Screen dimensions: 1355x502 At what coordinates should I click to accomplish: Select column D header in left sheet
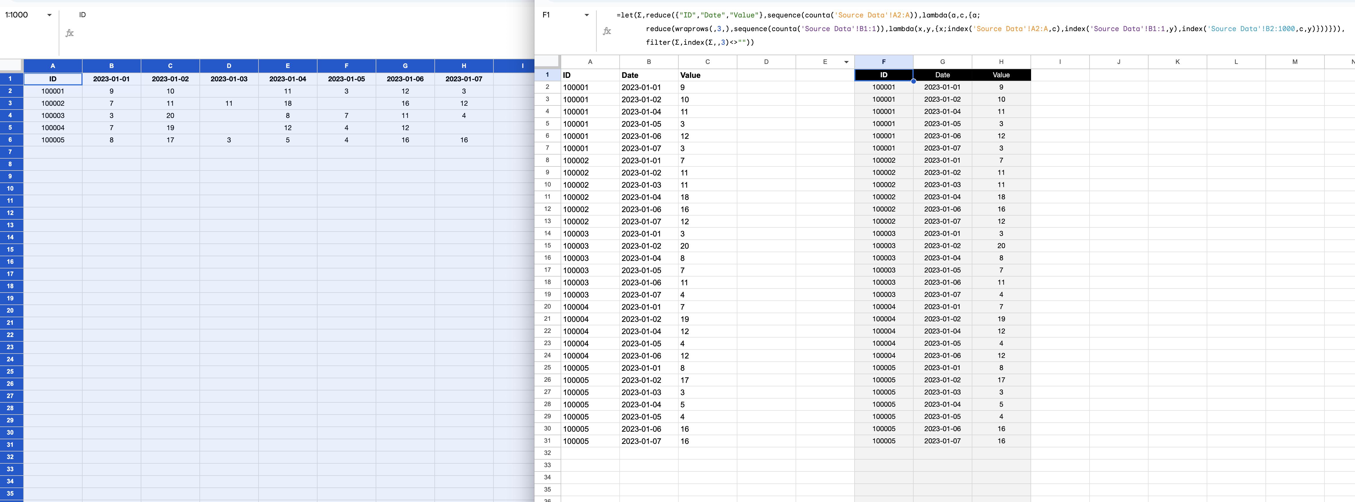pyautogui.click(x=229, y=66)
